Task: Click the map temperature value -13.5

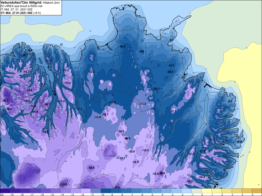Action: point(135,162)
